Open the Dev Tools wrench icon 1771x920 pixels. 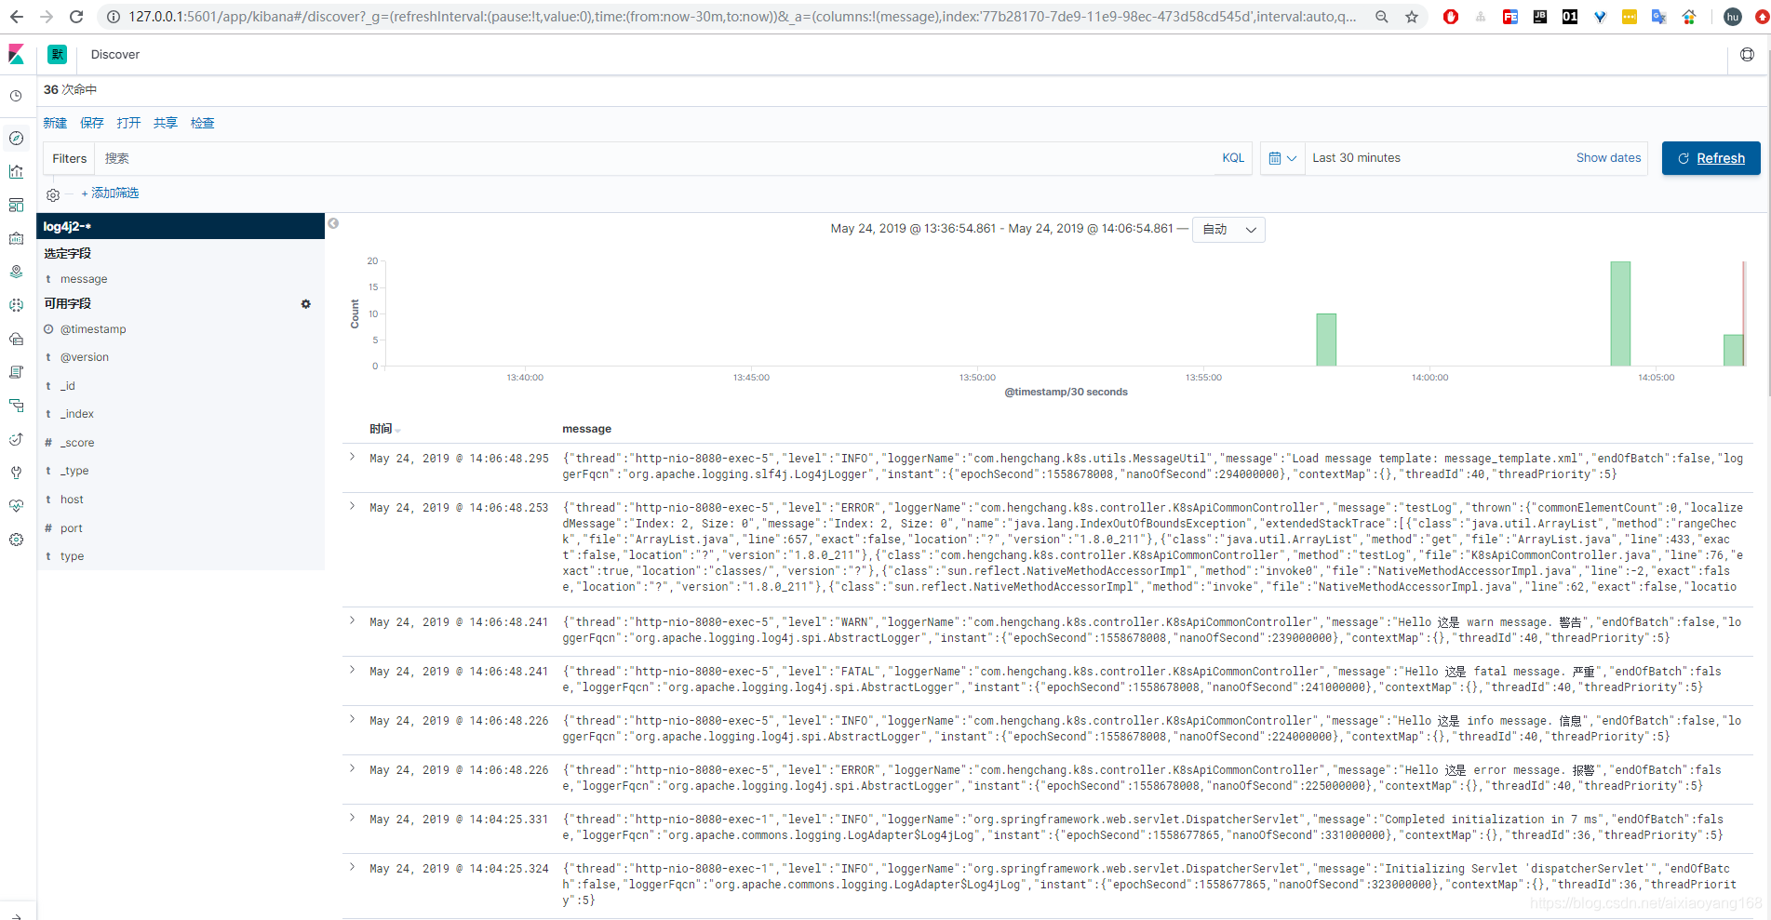click(x=17, y=473)
